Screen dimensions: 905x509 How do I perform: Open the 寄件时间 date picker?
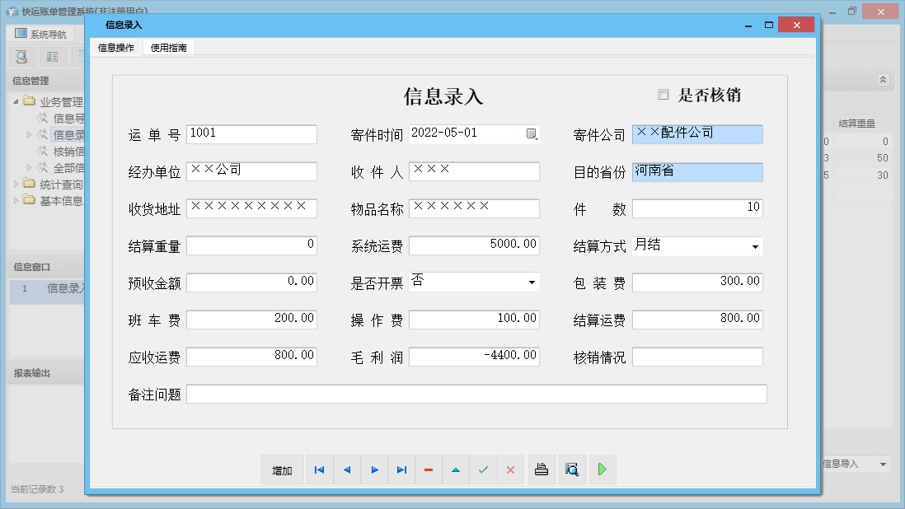coord(533,133)
